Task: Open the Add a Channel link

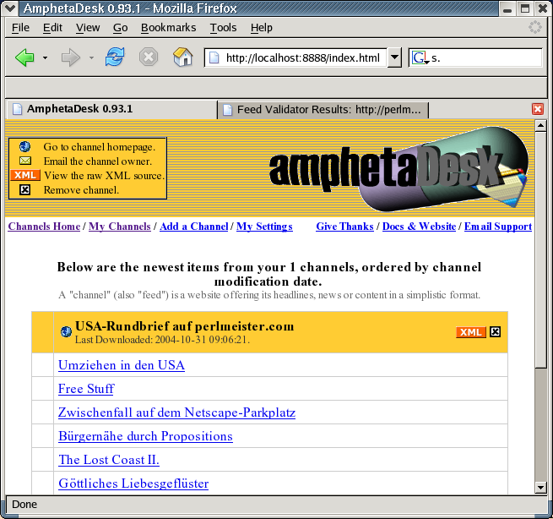Action: point(193,227)
